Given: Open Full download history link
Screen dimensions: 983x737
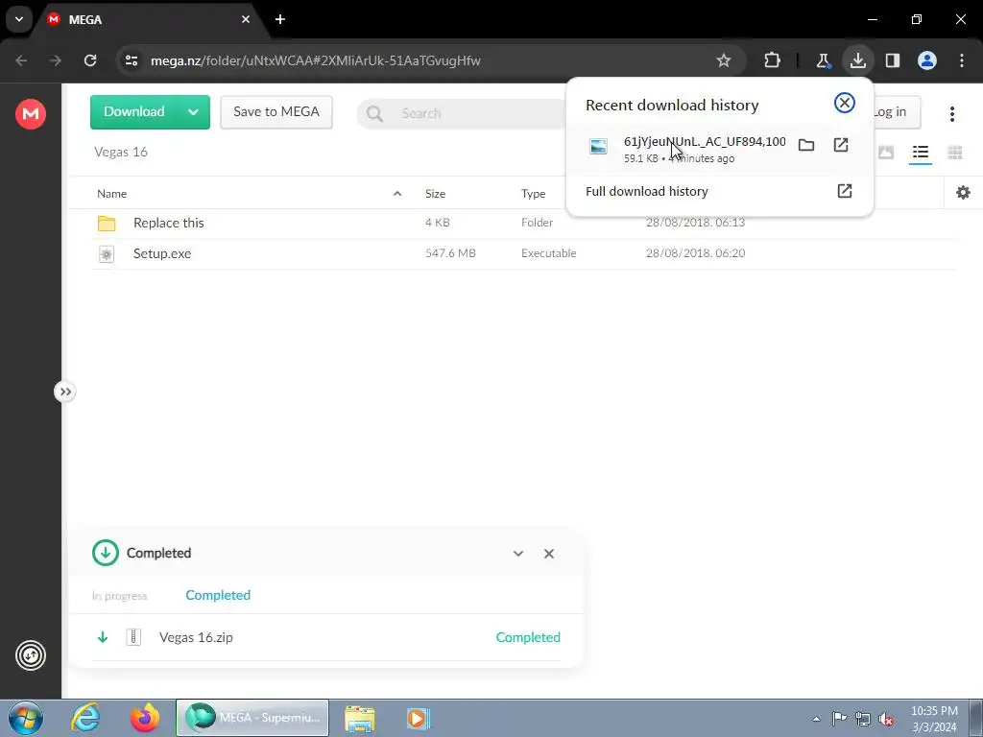Looking at the screenshot, I should pyautogui.click(x=646, y=191).
